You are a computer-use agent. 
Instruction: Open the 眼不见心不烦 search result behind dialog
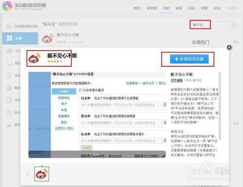click(x=68, y=35)
